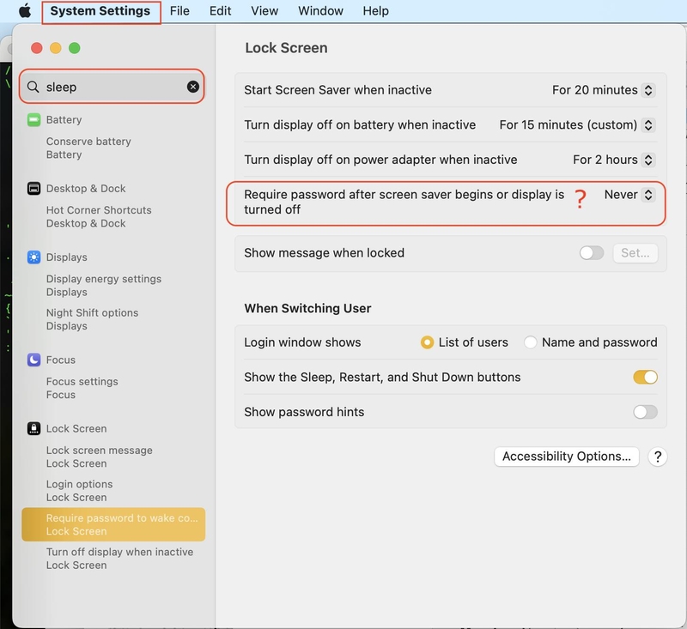Click the Displays category heading
The height and width of the screenshot is (629, 687).
[67, 257]
